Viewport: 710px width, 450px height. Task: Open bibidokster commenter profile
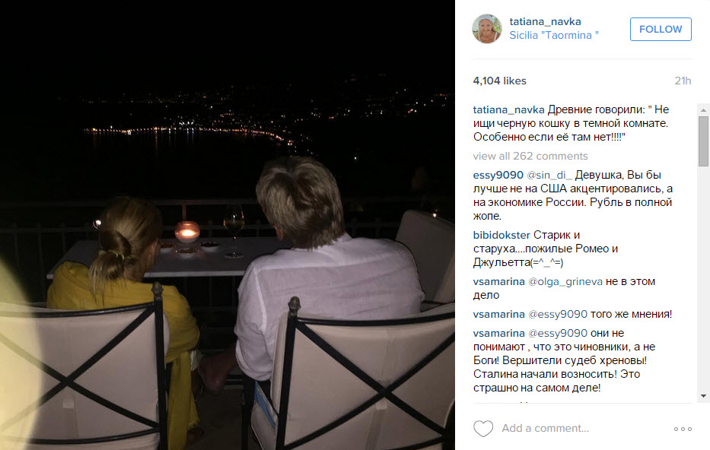tap(501, 235)
